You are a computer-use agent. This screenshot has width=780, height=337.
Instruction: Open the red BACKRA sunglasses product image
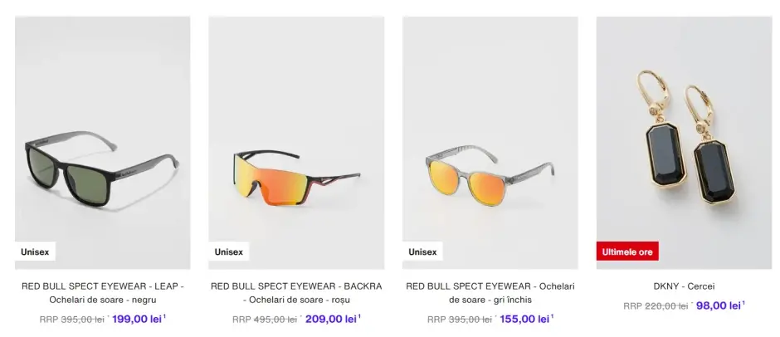pyautogui.click(x=296, y=143)
